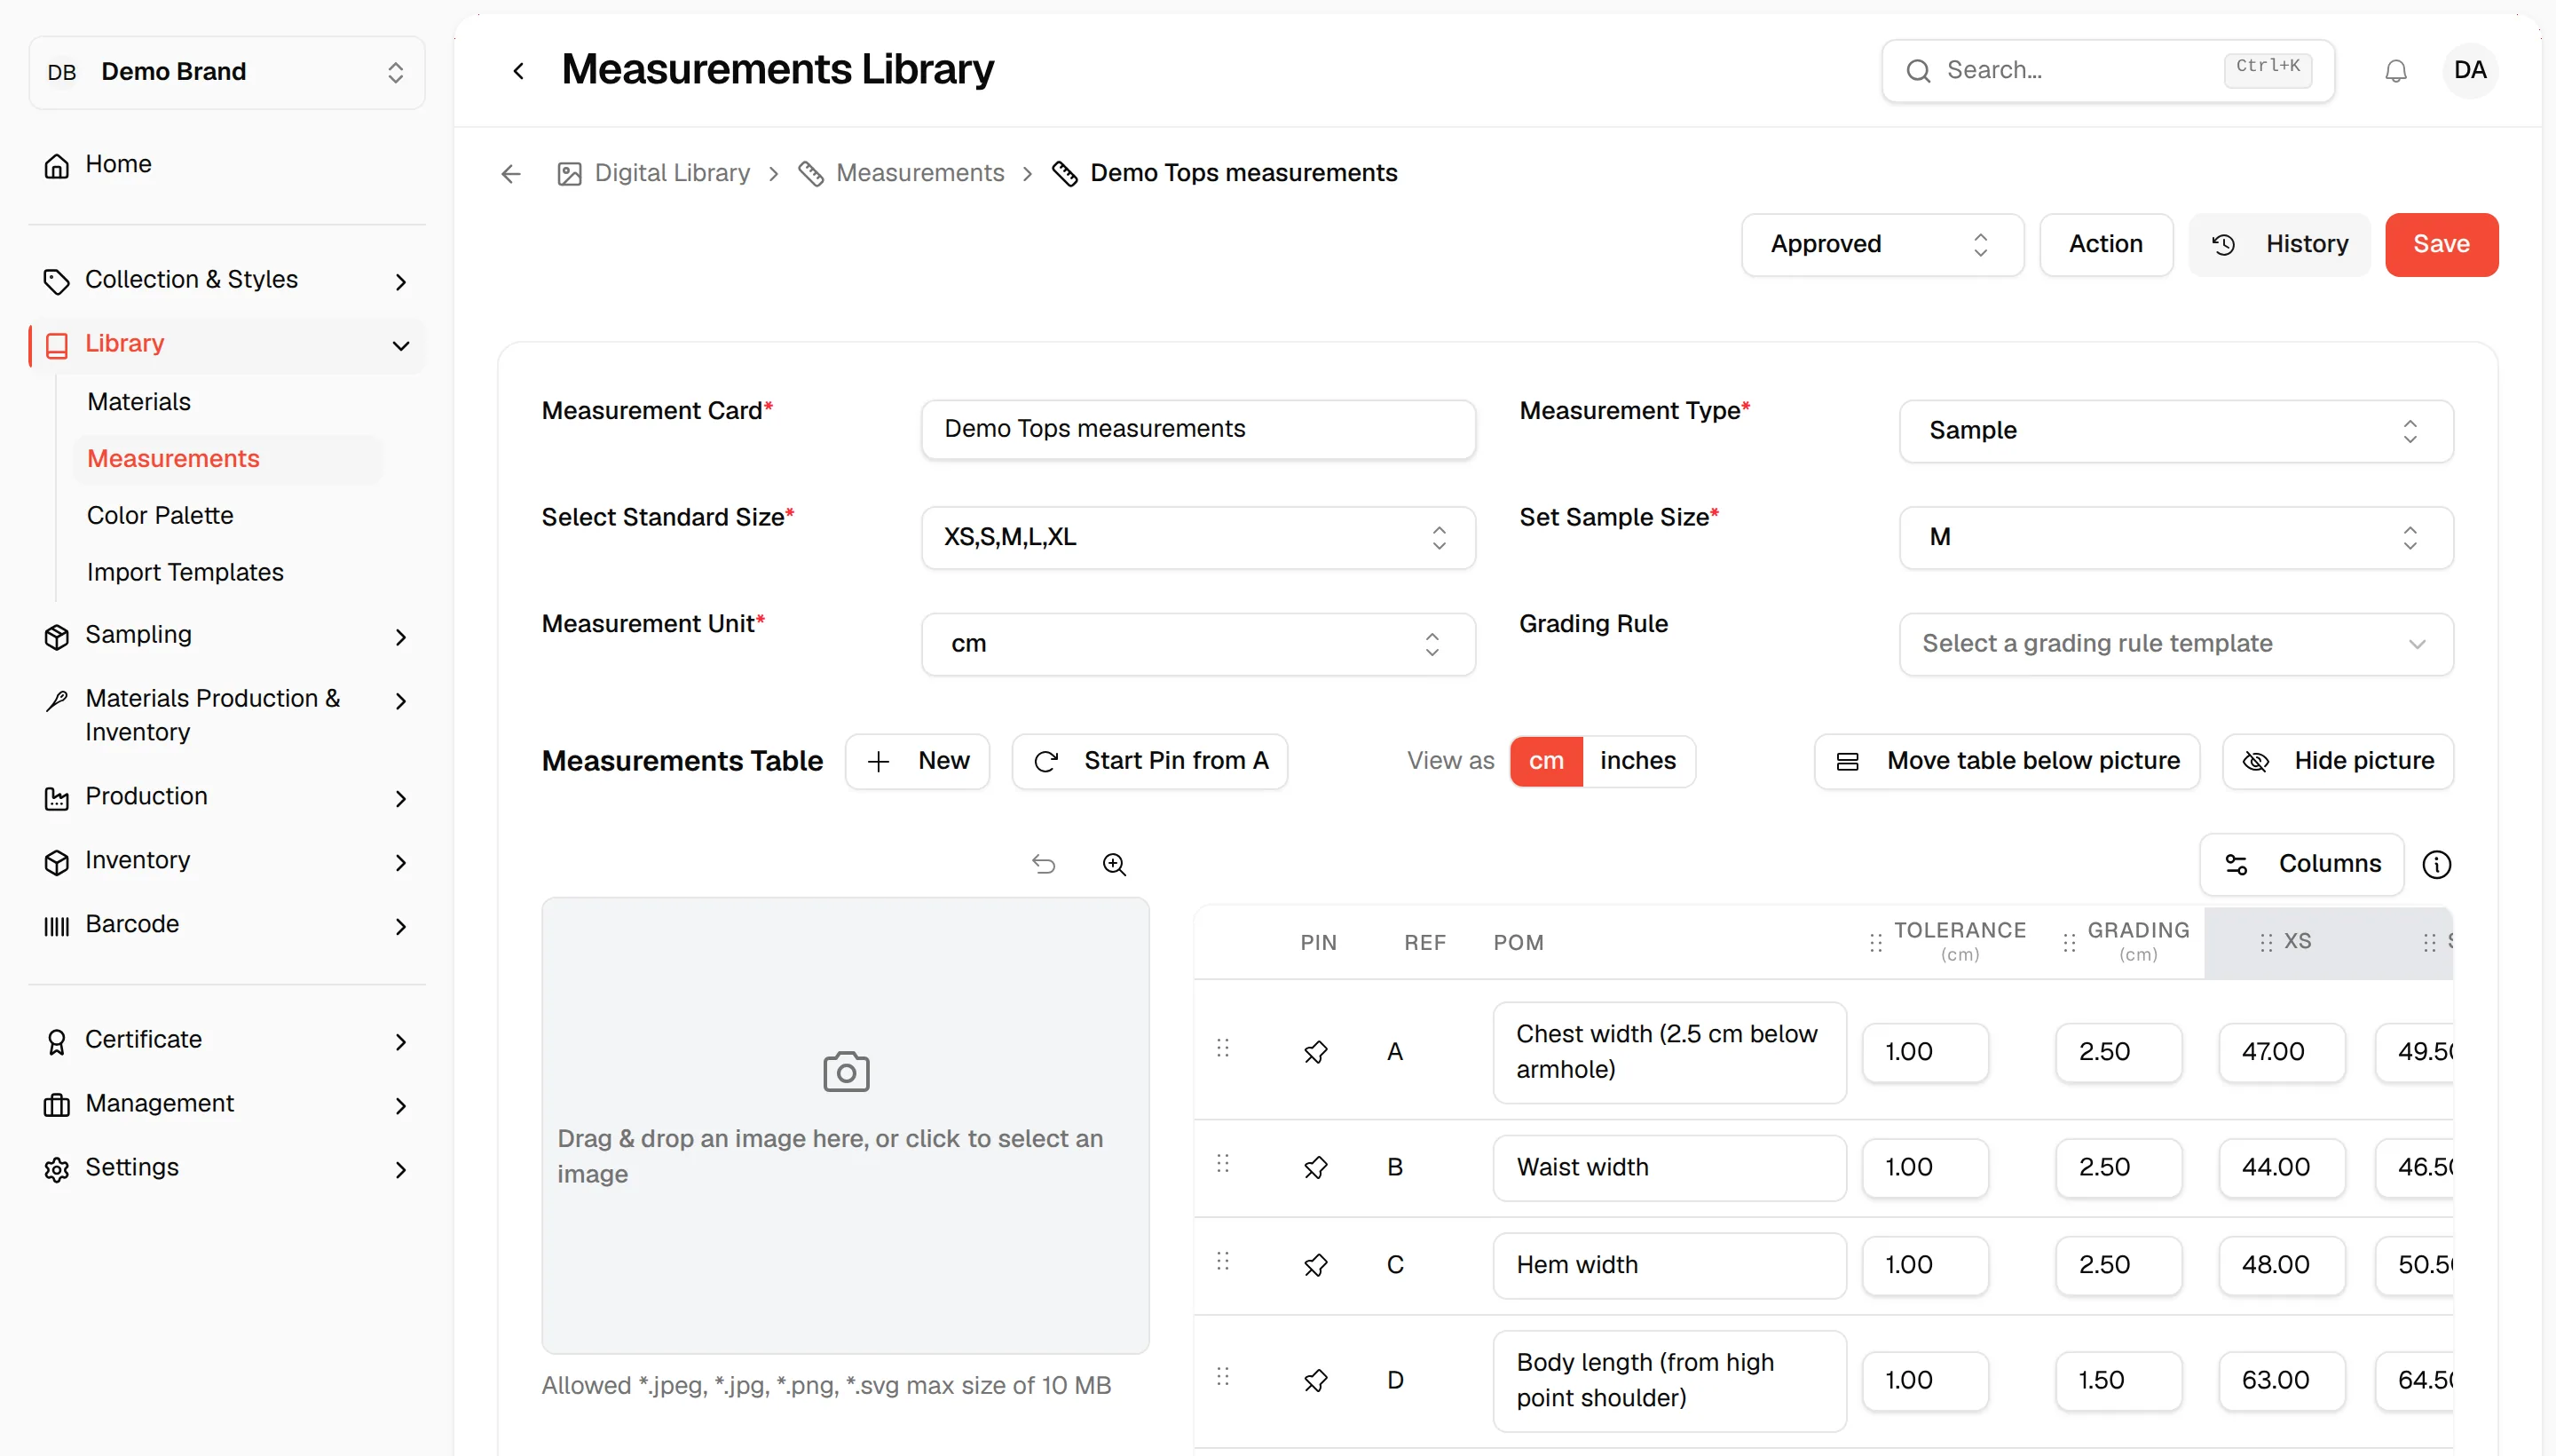Click the drag handle of GRADING column
2556x1456 pixels.
[2068, 942]
